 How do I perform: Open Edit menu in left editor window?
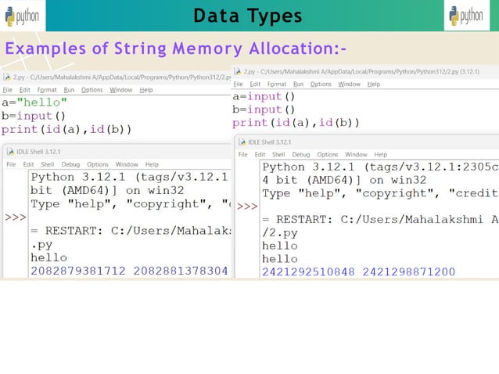[x=25, y=90]
